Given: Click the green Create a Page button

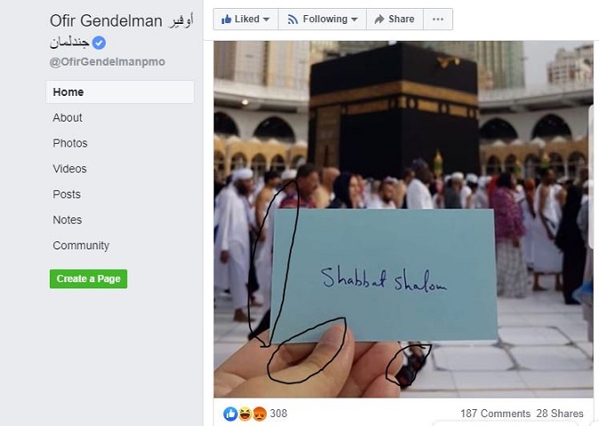Looking at the screenshot, I should tap(88, 279).
